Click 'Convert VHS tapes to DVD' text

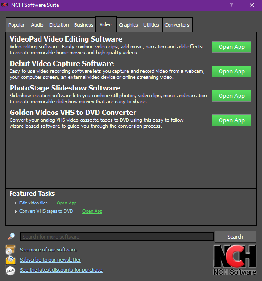pyautogui.click(x=47, y=211)
